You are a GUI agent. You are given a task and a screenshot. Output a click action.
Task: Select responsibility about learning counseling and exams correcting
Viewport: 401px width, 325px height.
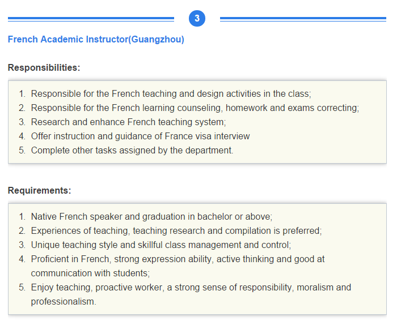195,108
